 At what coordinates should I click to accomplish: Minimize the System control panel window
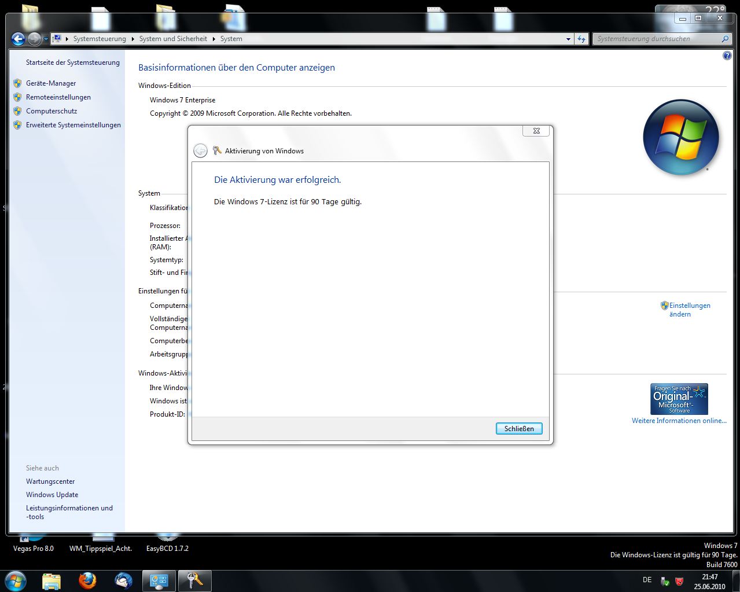pyautogui.click(x=683, y=19)
